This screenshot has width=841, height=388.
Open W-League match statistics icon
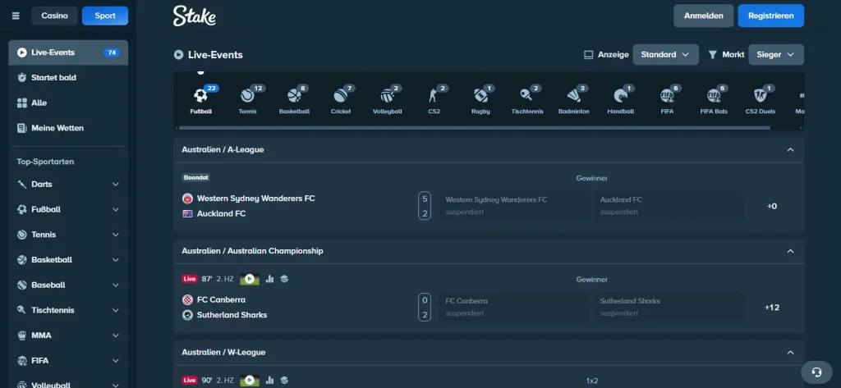tap(269, 380)
